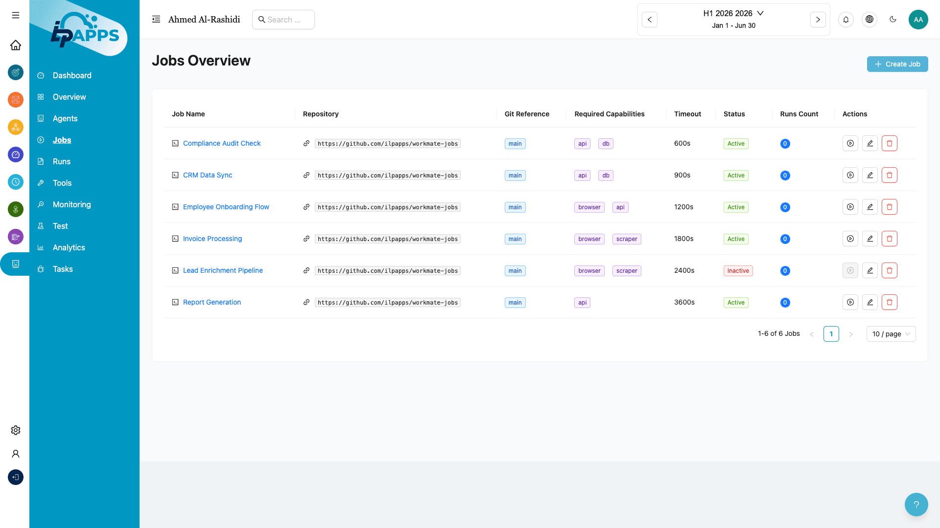This screenshot has height=528, width=940.
Task: Click the hamburger menu at top left
Action: click(x=15, y=15)
